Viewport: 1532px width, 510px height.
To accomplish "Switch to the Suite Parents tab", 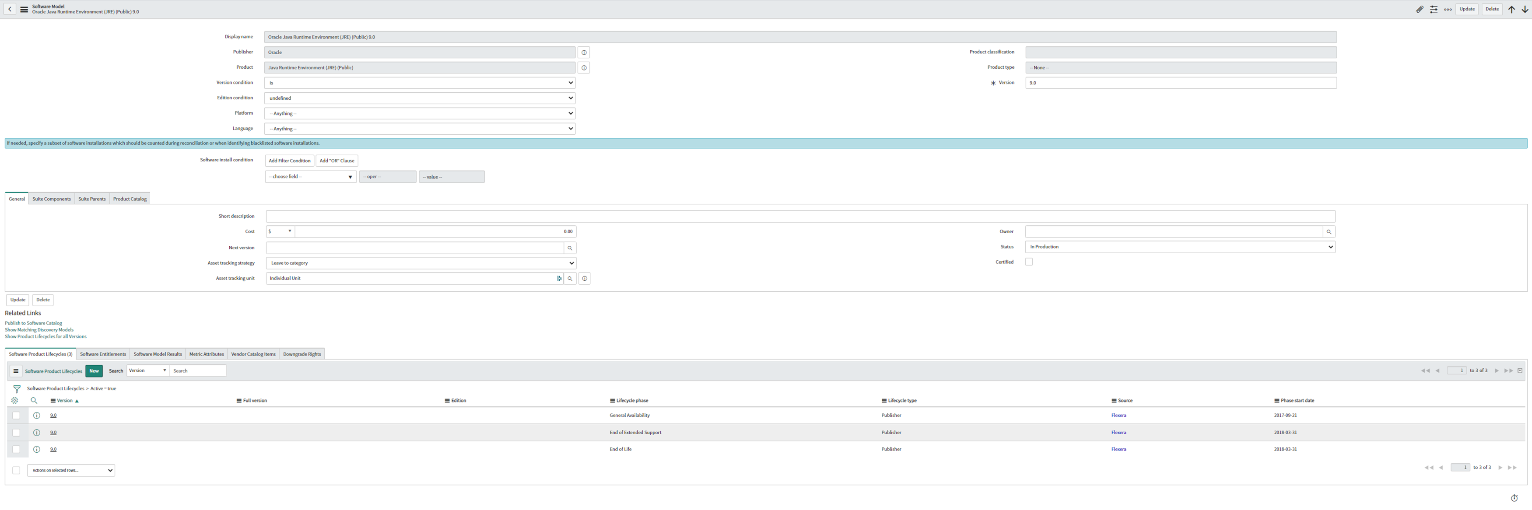I will coord(92,199).
